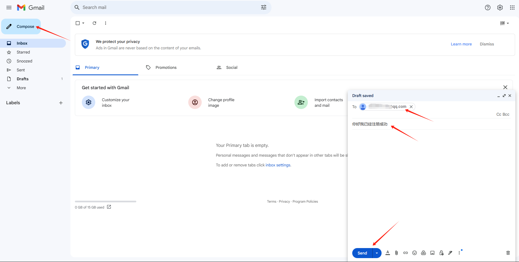The image size is (519, 262).
Task: Remove the qq.com recipient chip
Action: (411, 107)
